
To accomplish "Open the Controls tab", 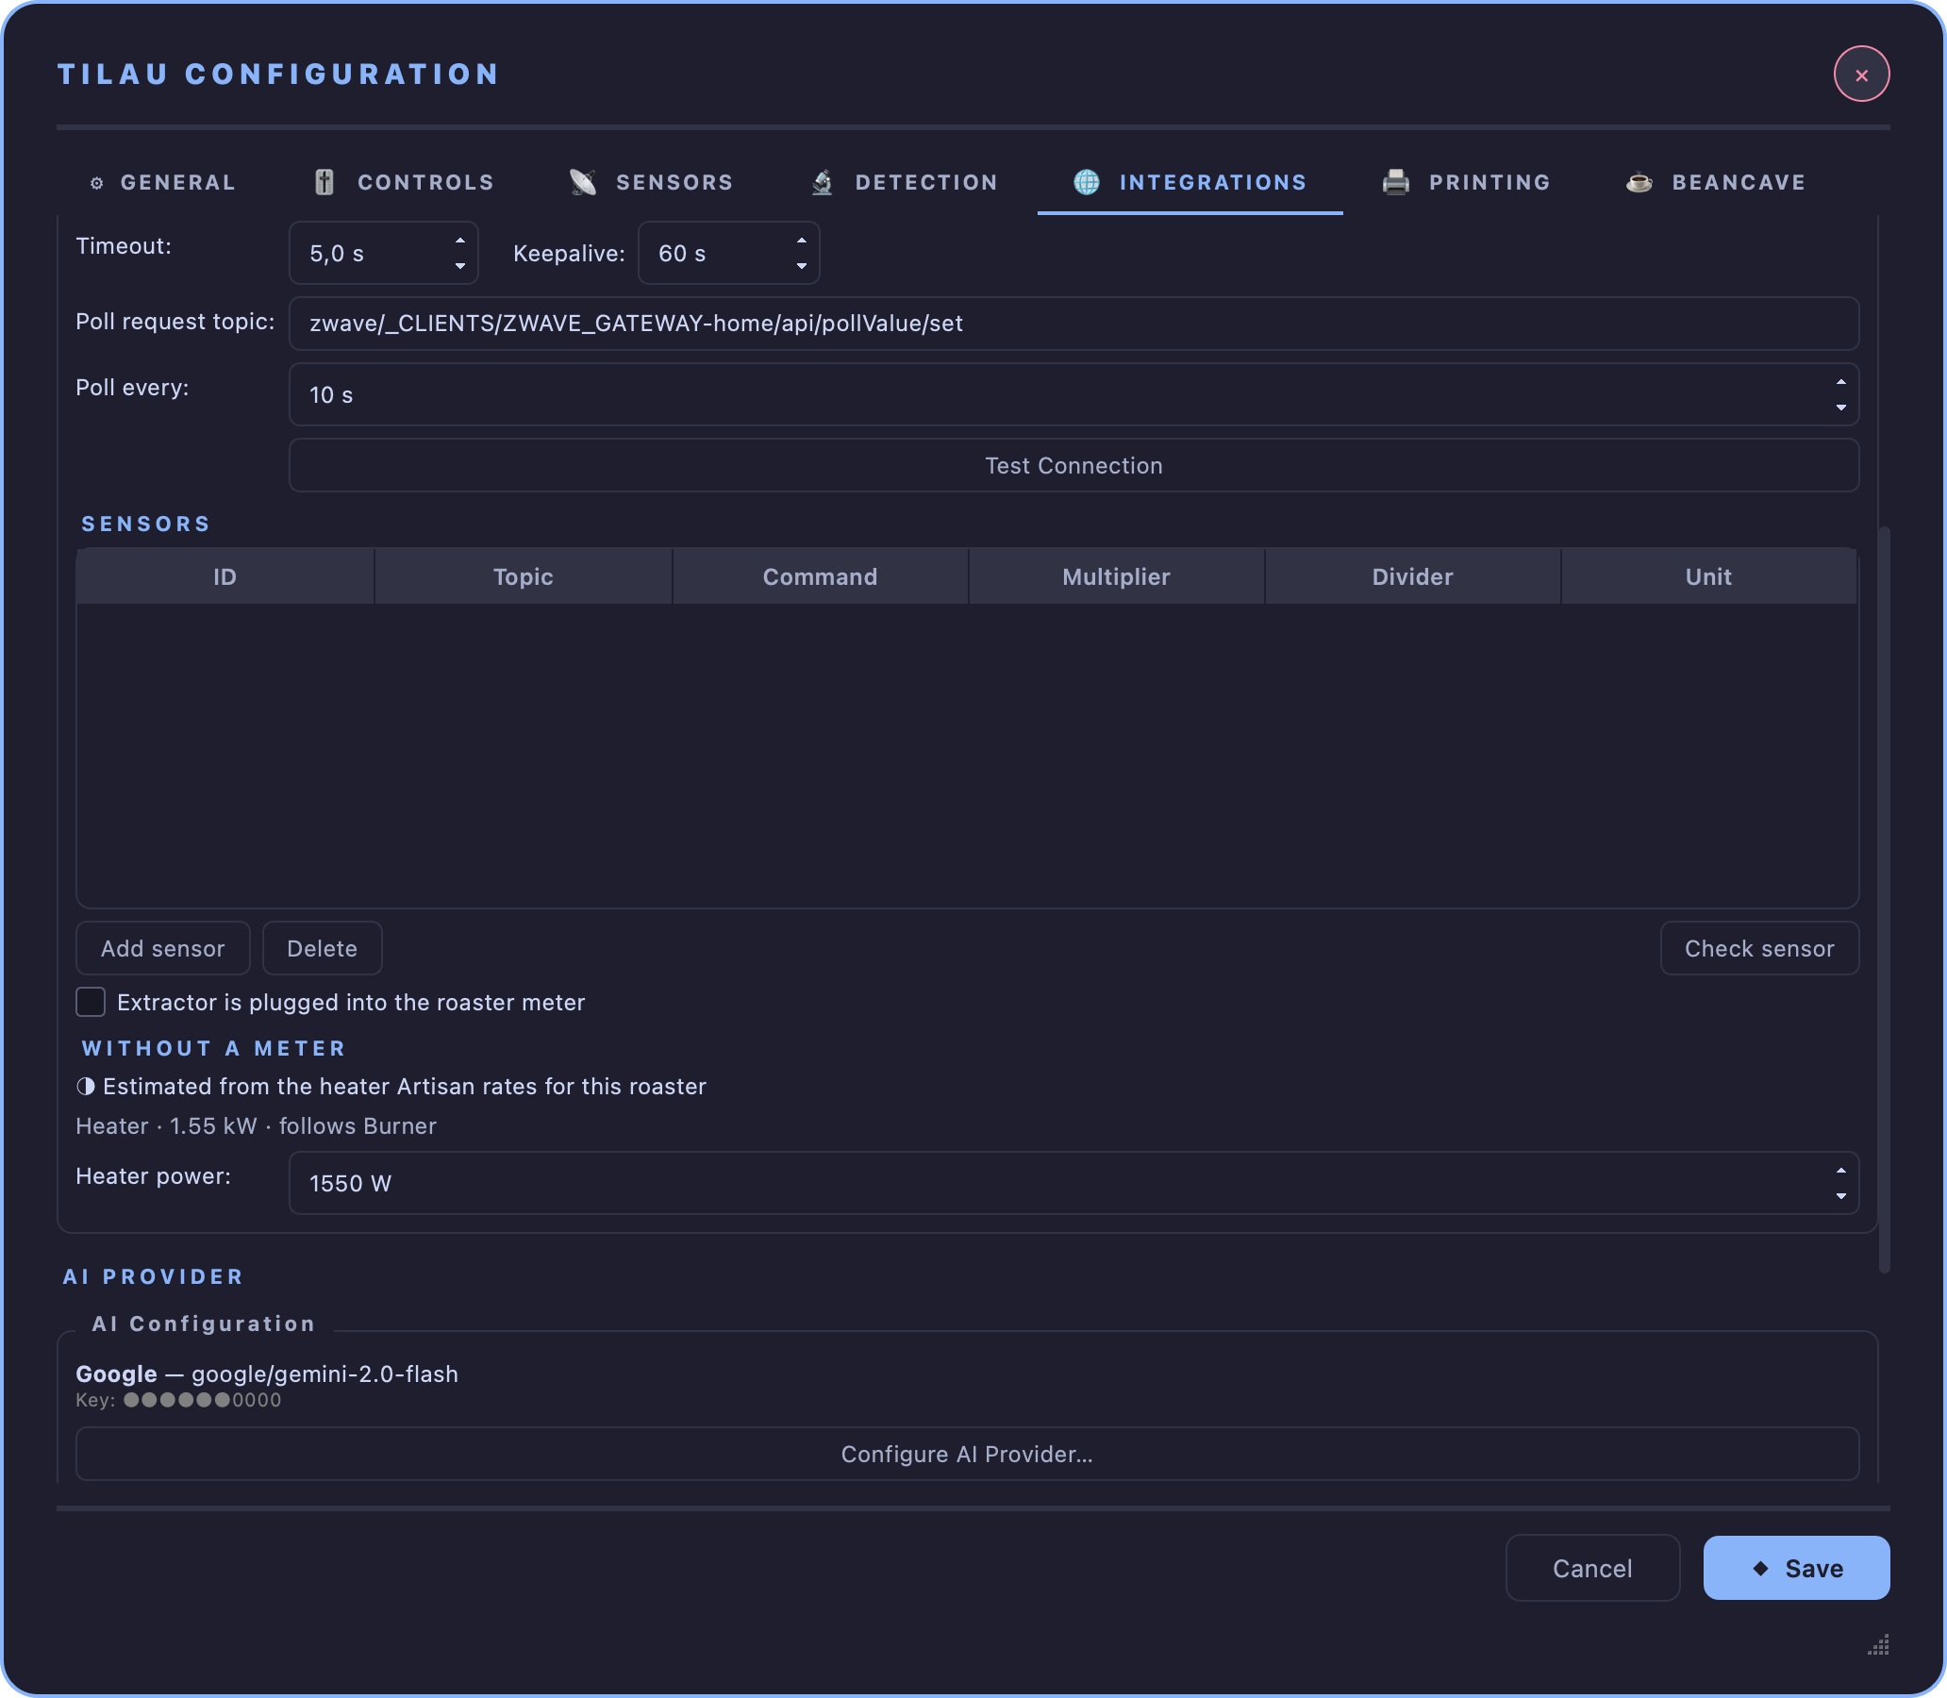I will [404, 182].
